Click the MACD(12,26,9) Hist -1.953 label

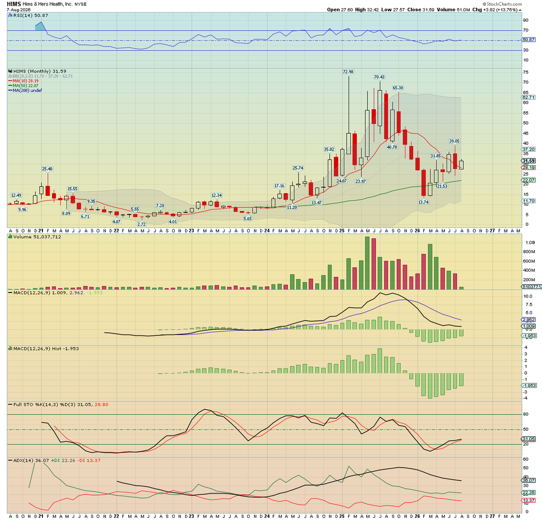click(46, 348)
